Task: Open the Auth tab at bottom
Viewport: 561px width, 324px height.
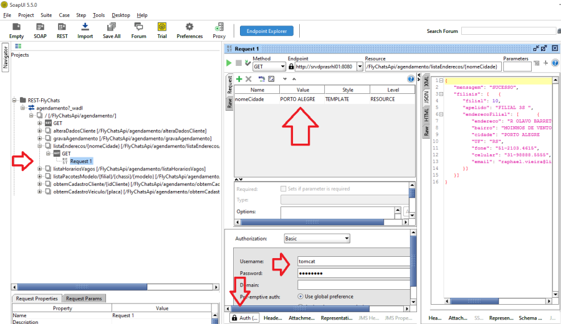Action: point(245,318)
